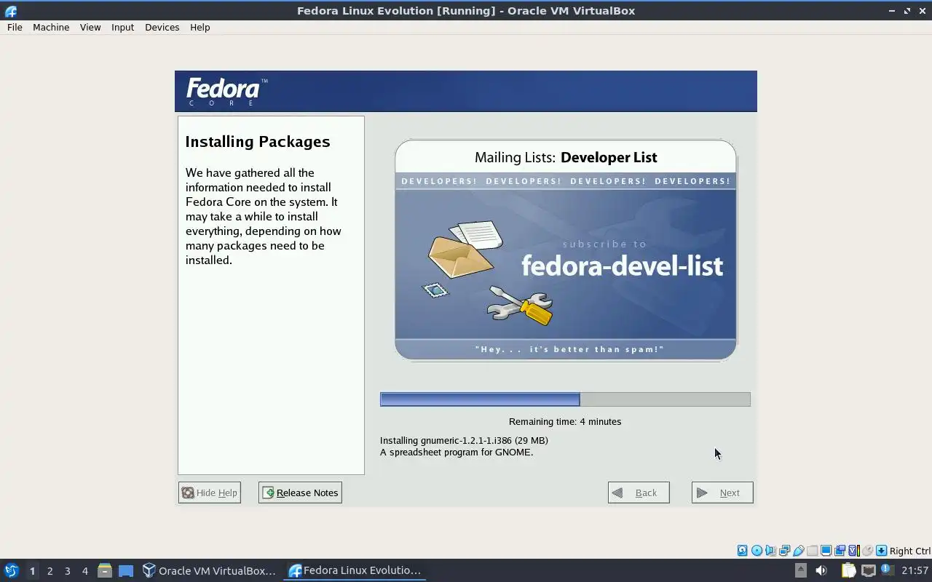Click the Release Notes button icon

pyautogui.click(x=268, y=493)
